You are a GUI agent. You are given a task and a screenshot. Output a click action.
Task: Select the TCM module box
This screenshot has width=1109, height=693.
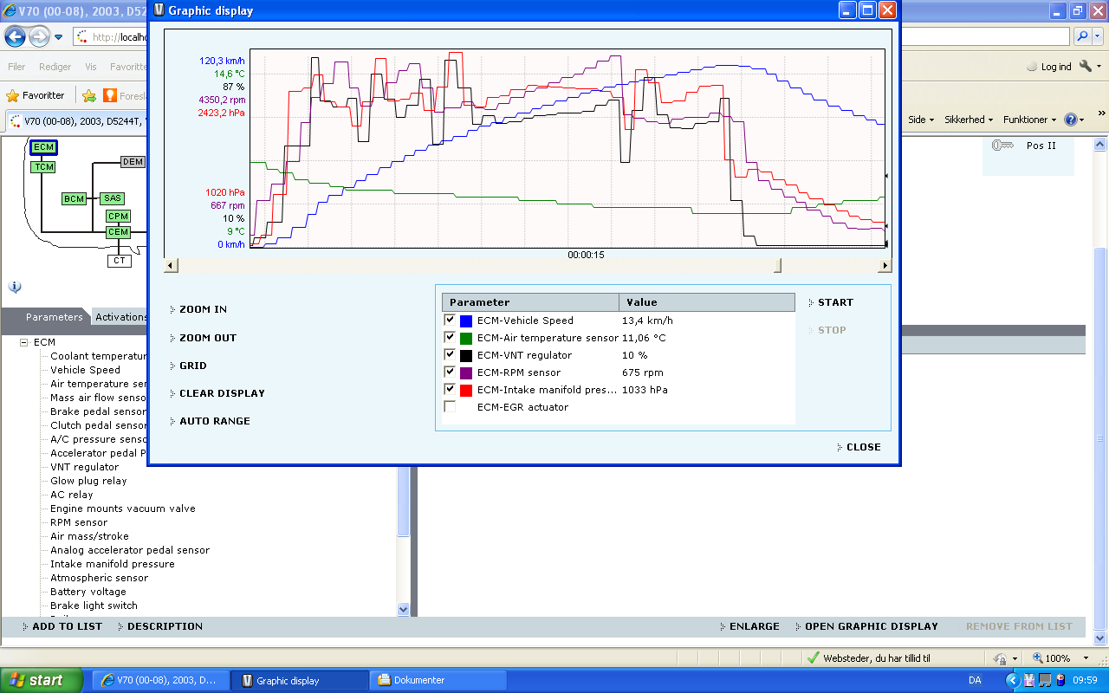click(x=43, y=166)
